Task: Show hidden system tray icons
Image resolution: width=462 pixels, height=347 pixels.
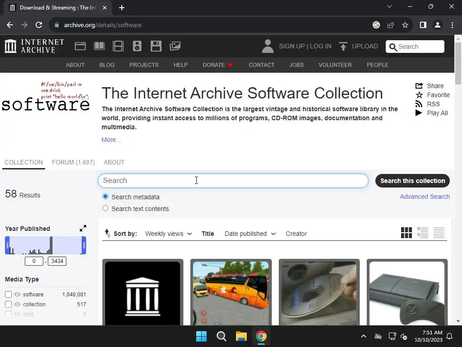Action: coord(364,336)
